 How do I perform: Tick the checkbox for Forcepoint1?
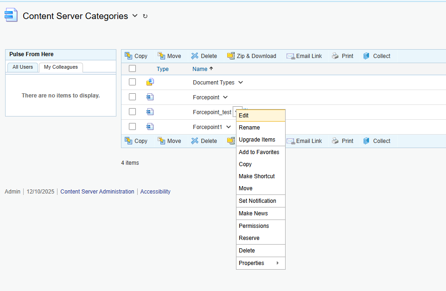pyautogui.click(x=133, y=127)
